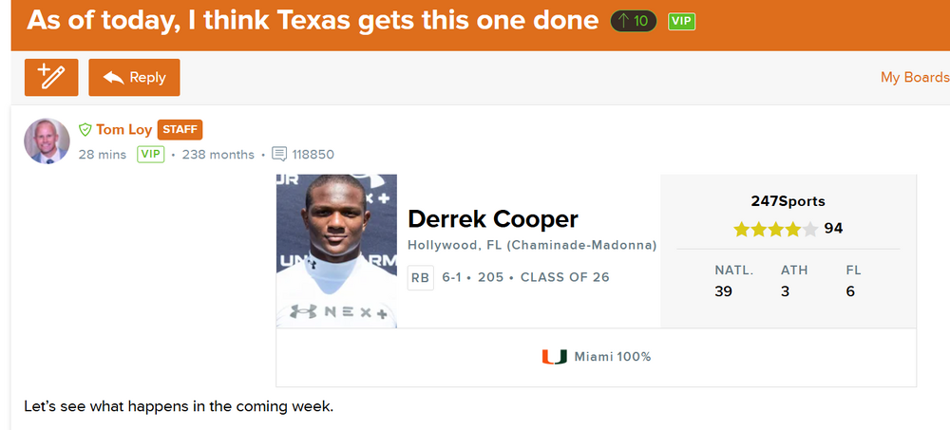
Task: Click the VIP badge beside the thread title
Action: pos(681,20)
